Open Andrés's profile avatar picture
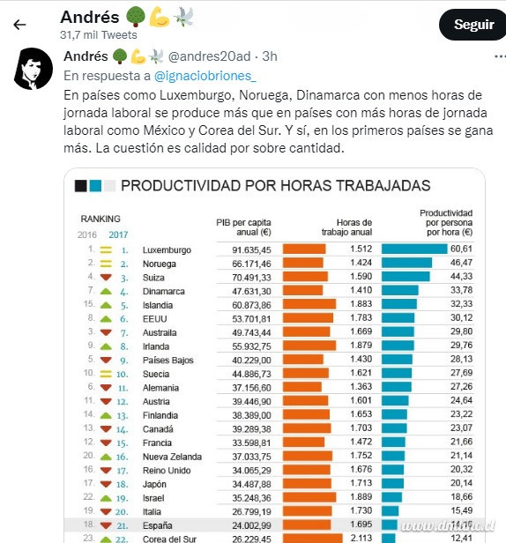506x543 pixels. (33, 69)
